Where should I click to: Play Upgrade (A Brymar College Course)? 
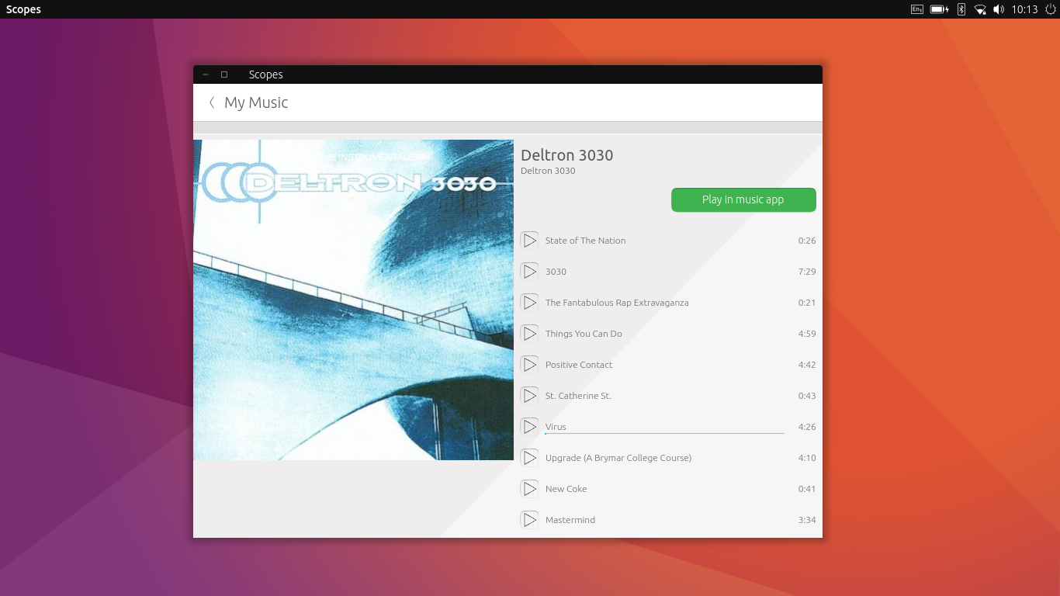(x=529, y=458)
